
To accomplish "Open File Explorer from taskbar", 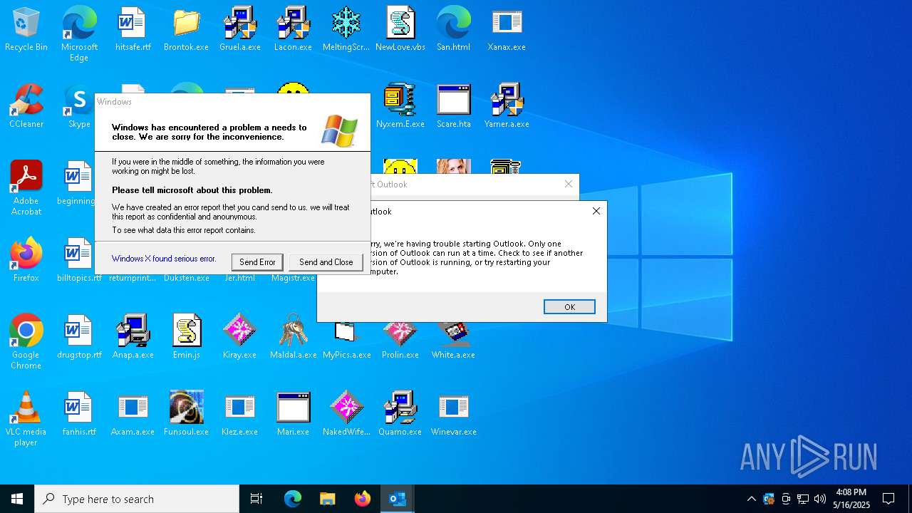I will pyautogui.click(x=327, y=499).
